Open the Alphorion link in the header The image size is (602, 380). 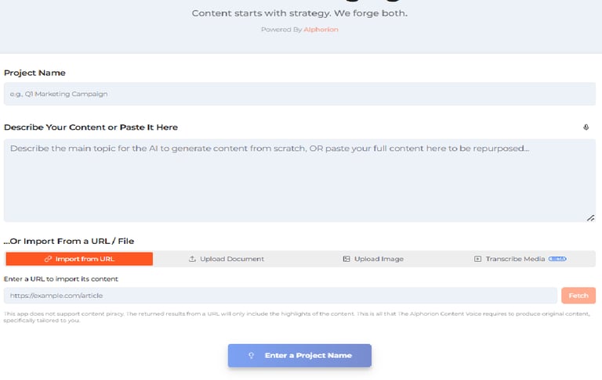pyautogui.click(x=321, y=30)
